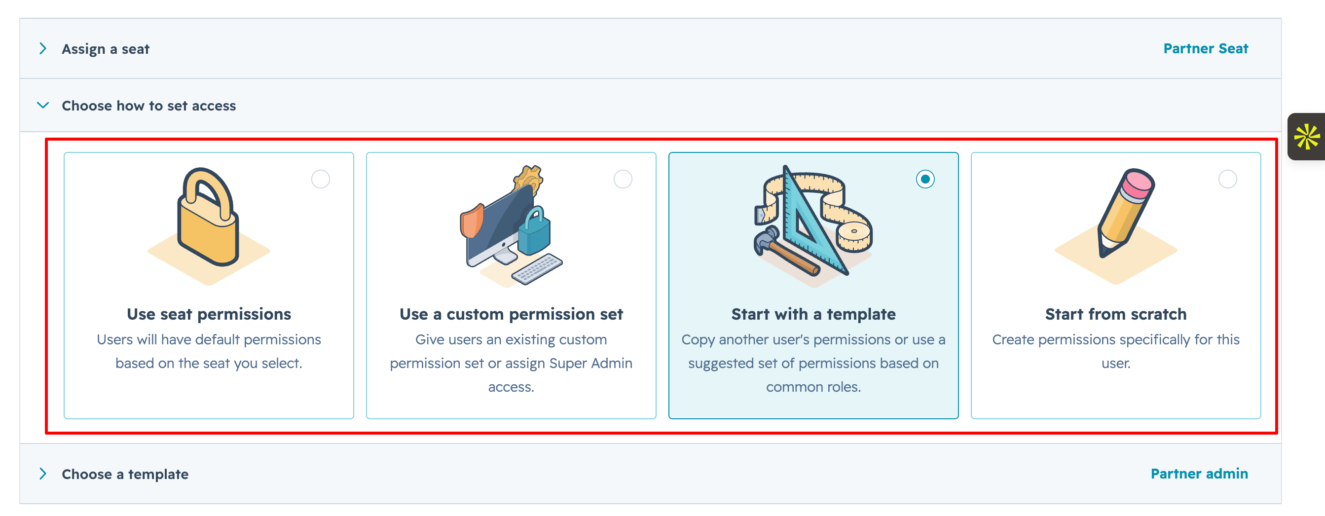
Task: Click the ruler and hammer template illustration
Action: point(812,224)
